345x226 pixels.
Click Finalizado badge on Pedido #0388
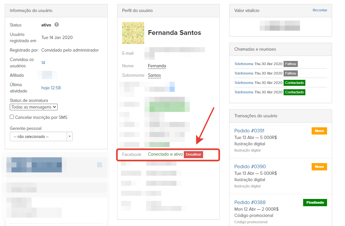tap(315, 203)
